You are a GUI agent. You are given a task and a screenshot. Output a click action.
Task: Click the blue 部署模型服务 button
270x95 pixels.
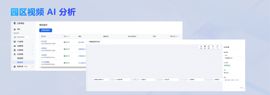coord(46,30)
